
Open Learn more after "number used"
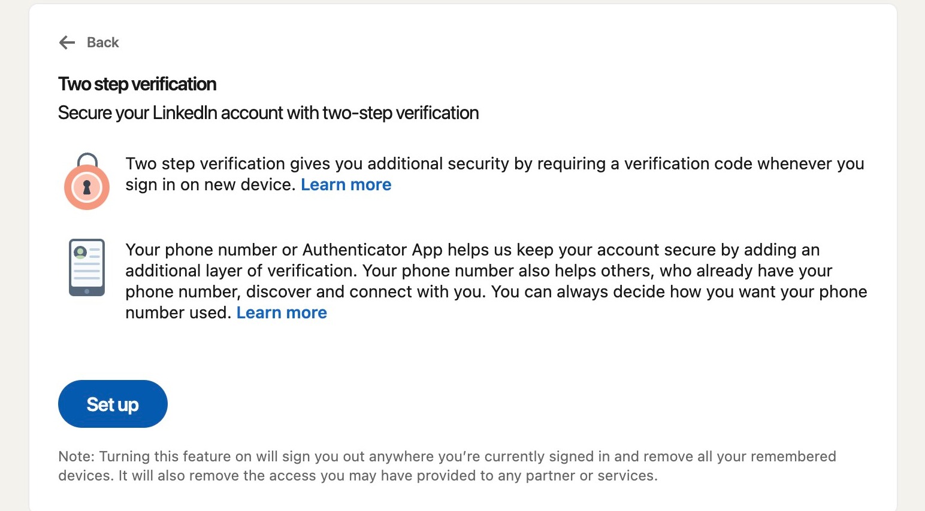[x=282, y=313]
